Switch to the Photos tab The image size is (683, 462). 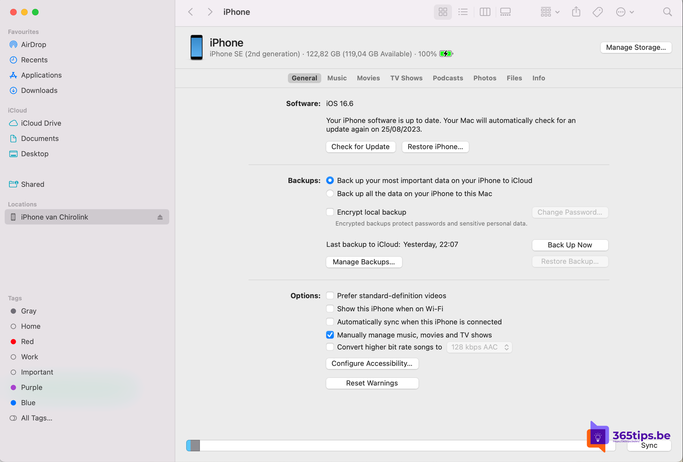click(484, 78)
